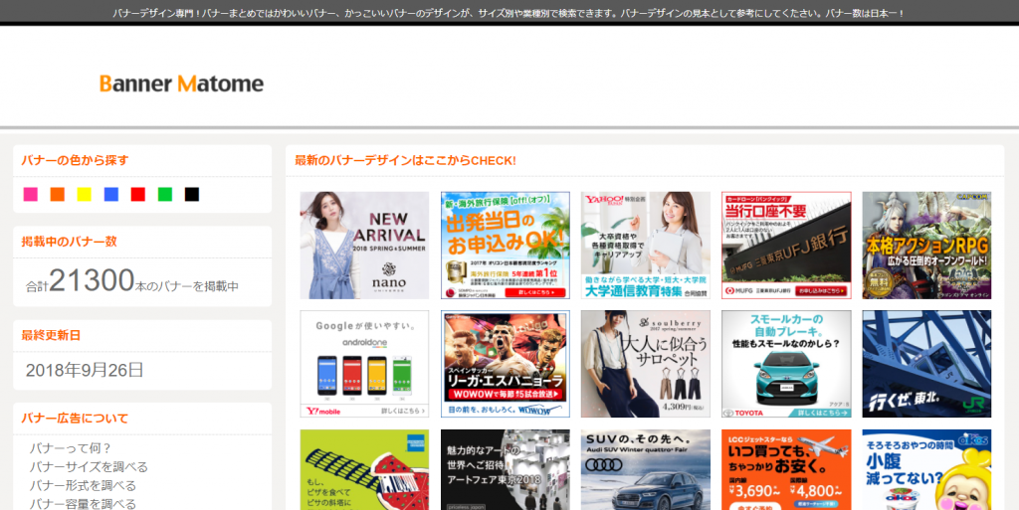The width and height of the screenshot is (1019, 510).
Task: Click the "バナーサイズを調べる" link
Action: pyautogui.click(x=89, y=467)
